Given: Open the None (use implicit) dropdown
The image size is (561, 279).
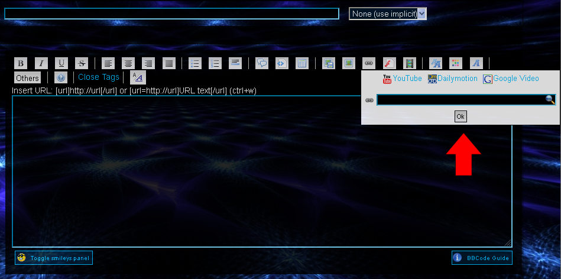Looking at the screenshot, I should (x=388, y=14).
